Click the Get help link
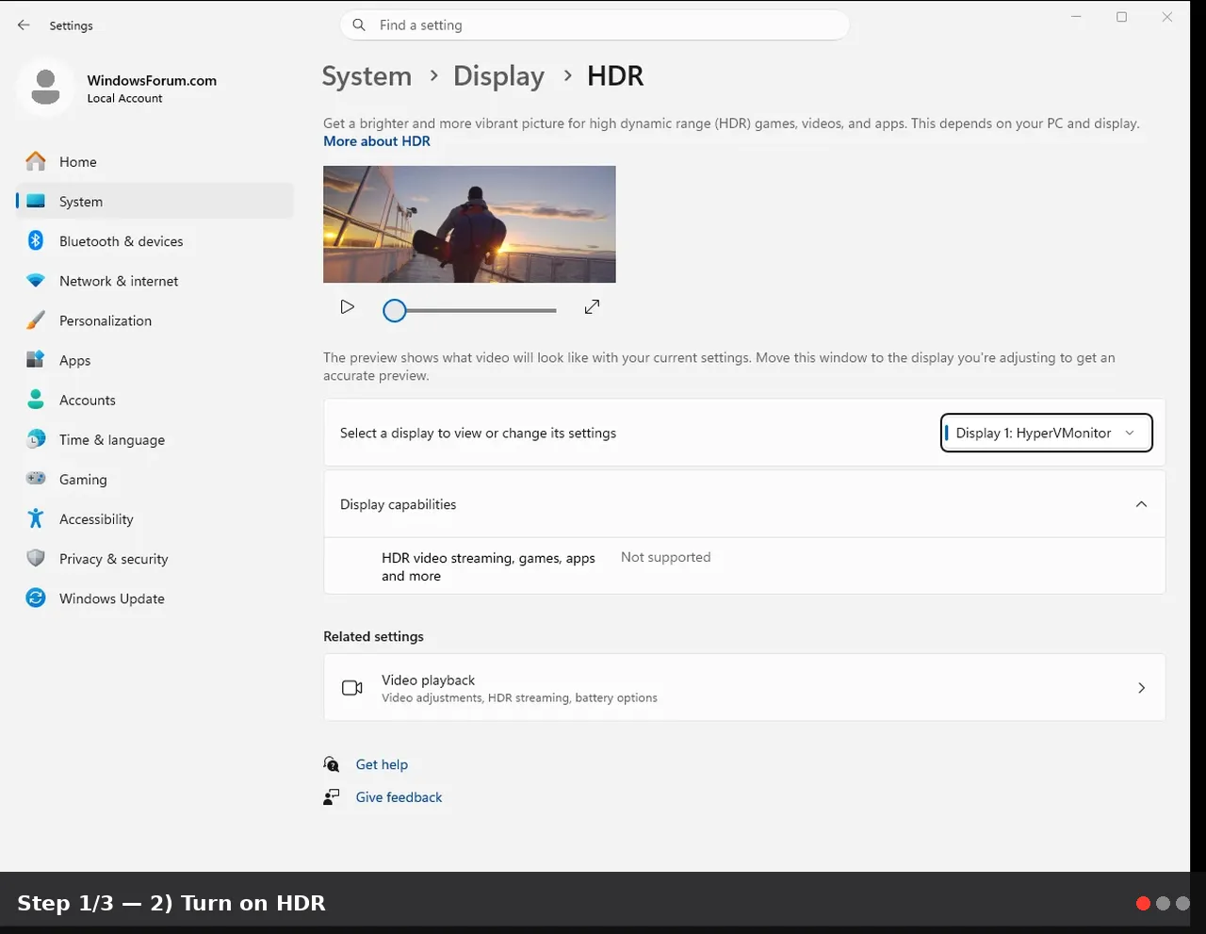1206x934 pixels. (382, 764)
